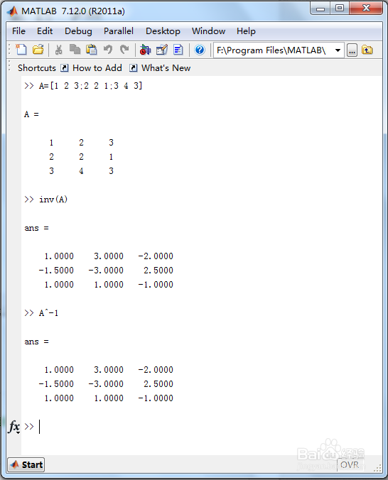388x480 pixels.
Task: Undo the last action
Action: click(108, 50)
